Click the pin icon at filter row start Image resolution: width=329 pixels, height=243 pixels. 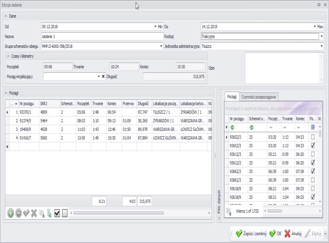pyautogui.click(x=226, y=127)
